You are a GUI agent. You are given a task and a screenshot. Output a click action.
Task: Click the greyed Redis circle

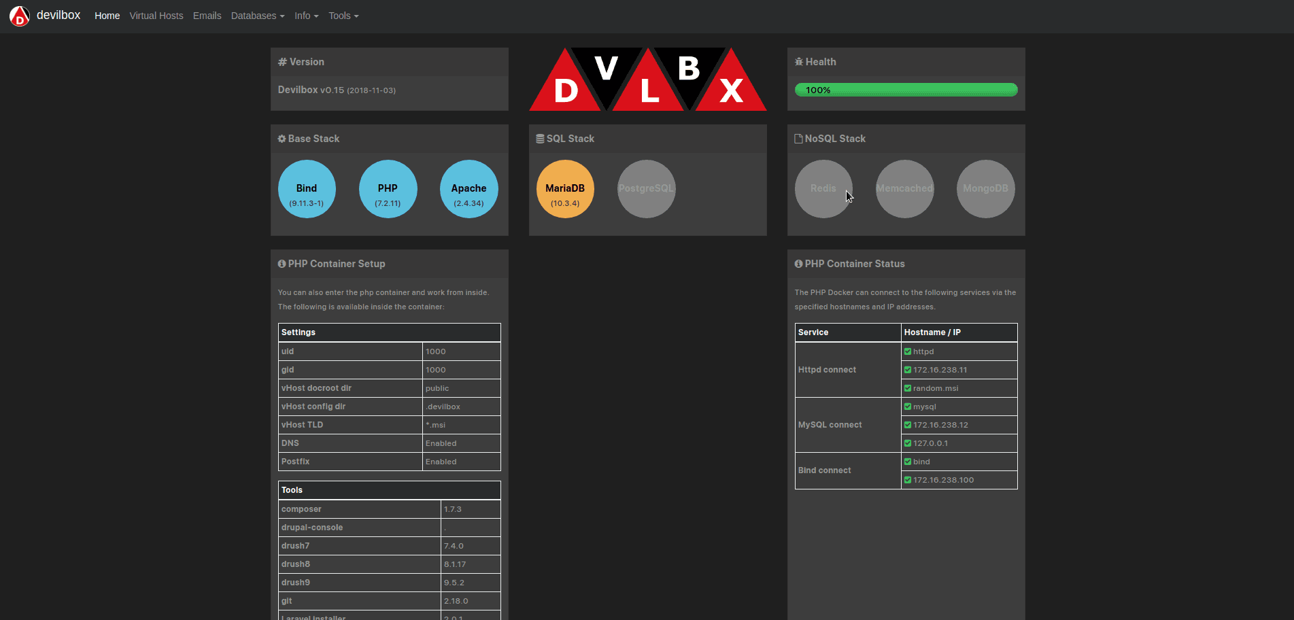coord(823,189)
